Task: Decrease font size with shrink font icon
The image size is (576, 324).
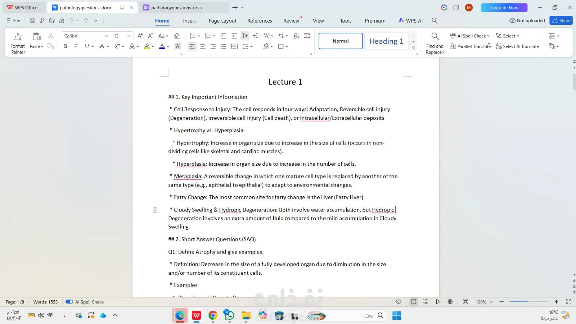Action: [x=151, y=36]
